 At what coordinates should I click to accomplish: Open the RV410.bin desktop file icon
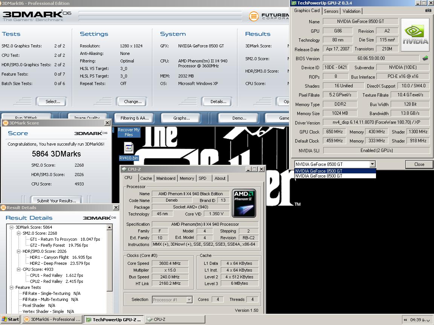point(129,151)
